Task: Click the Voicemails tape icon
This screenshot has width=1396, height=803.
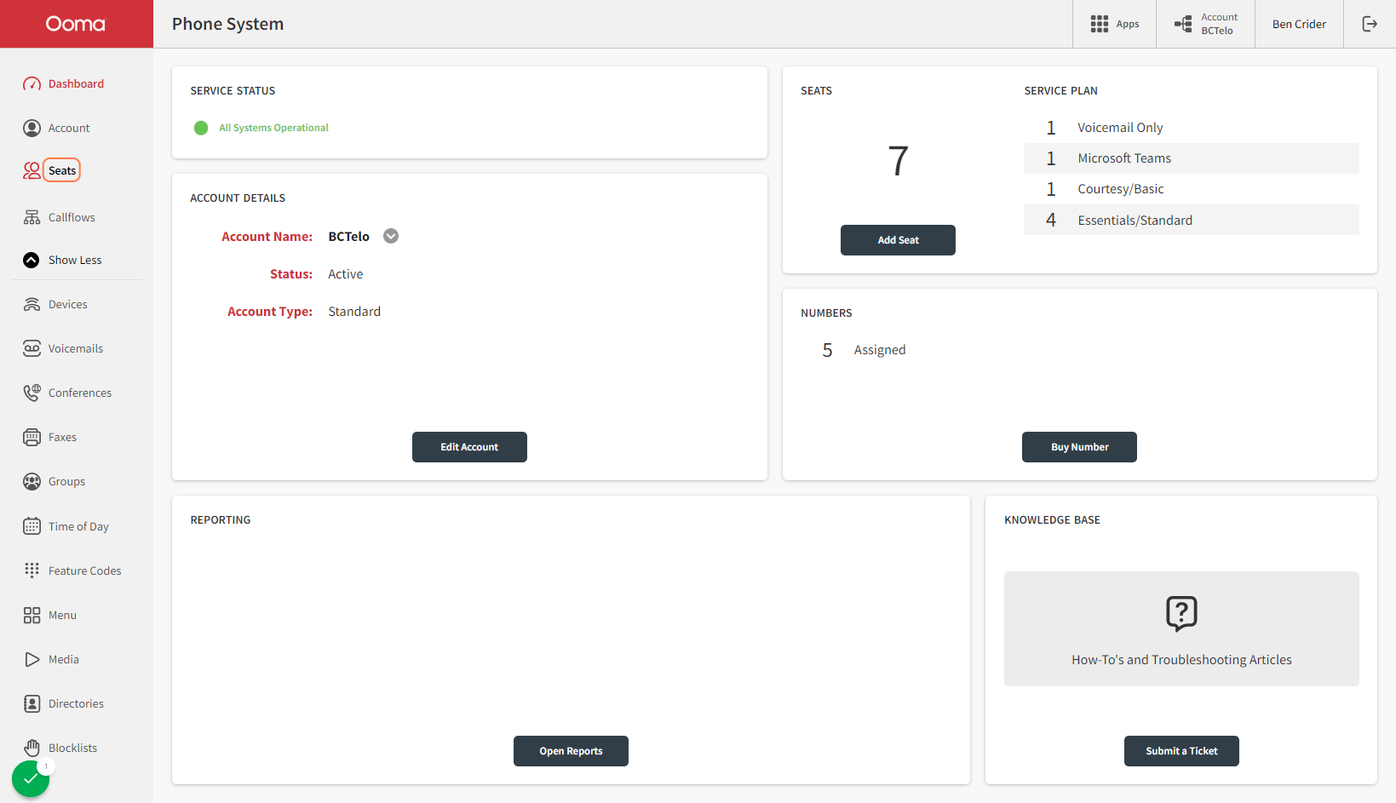Action: [x=32, y=348]
